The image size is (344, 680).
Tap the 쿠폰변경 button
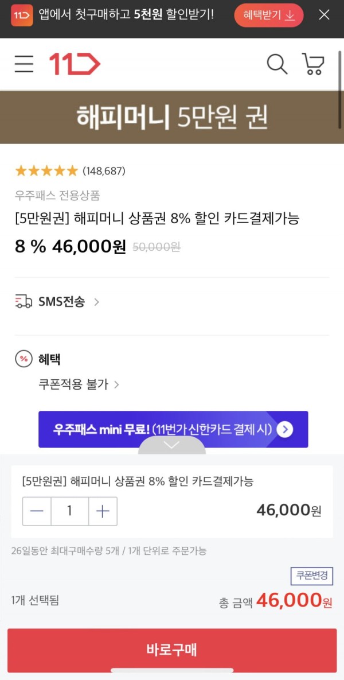pyautogui.click(x=312, y=576)
